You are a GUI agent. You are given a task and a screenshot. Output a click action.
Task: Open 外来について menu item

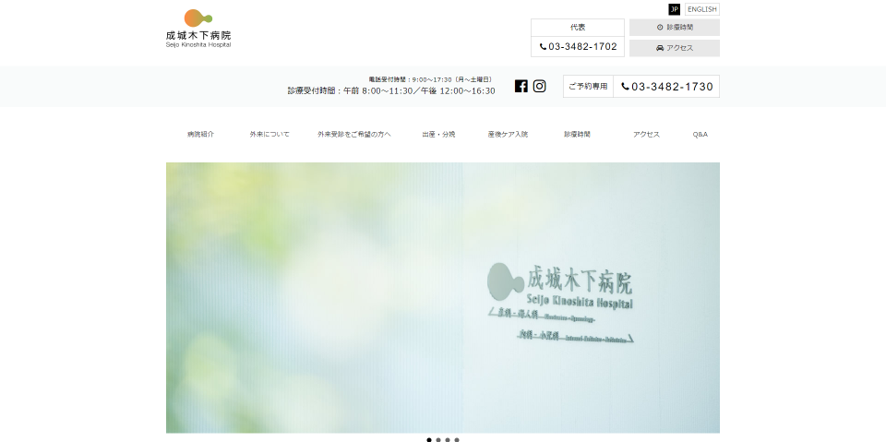point(269,135)
